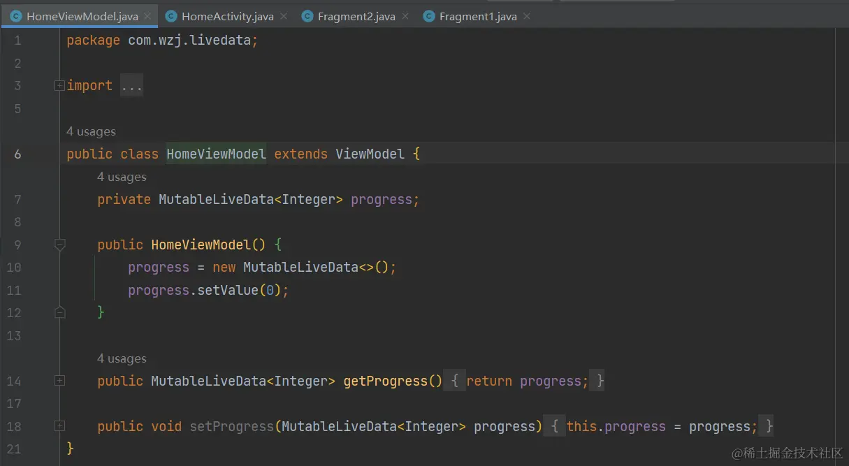The height and width of the screenshot is (466, 849).
Task: Click the ViewModel superclass name
Action: [x=370, y=154]
